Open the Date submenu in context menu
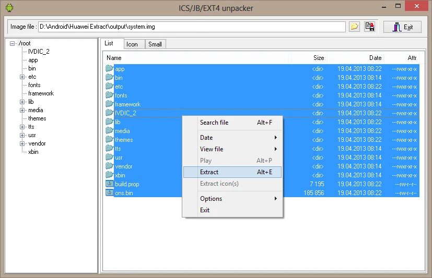Screen dimensions: 432x278 coord(232,138)
